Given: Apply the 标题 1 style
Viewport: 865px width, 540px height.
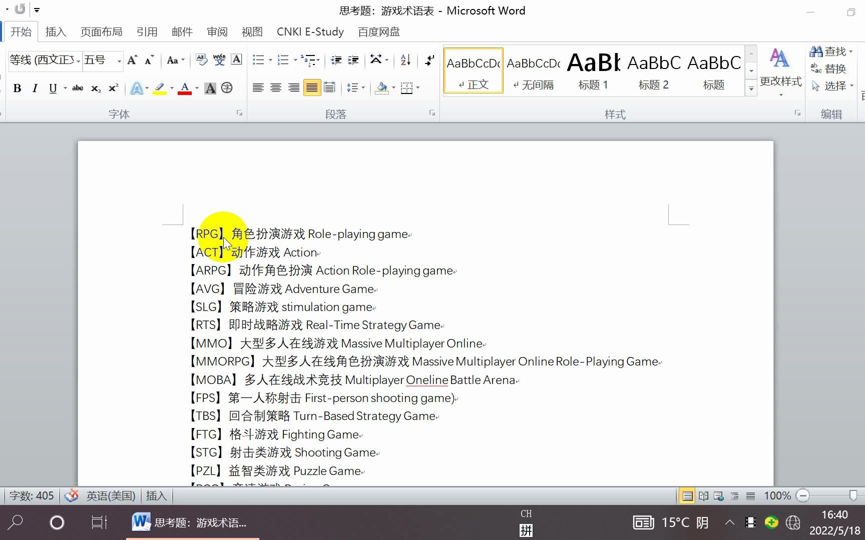Looking at the screenshot, I should tap(593, 70).
